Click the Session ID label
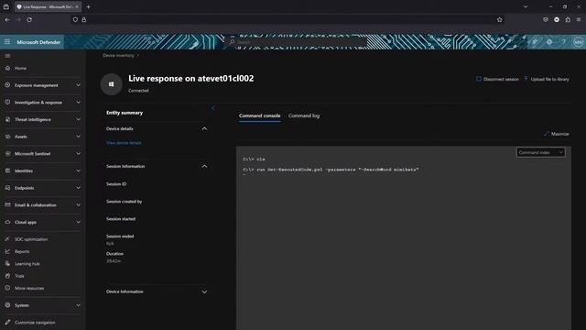The height and width of the screenshot is (330, 586). (116, 184)
